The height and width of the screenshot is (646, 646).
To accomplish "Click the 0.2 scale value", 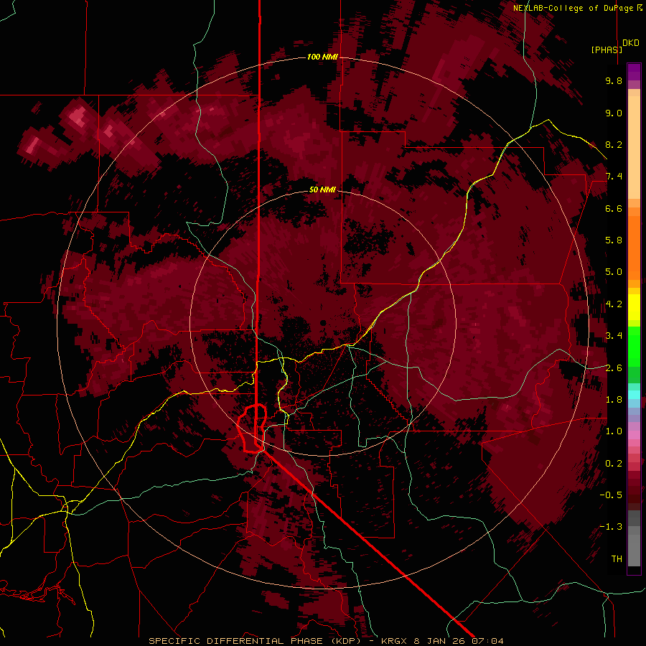I will [x=614, y=464].
